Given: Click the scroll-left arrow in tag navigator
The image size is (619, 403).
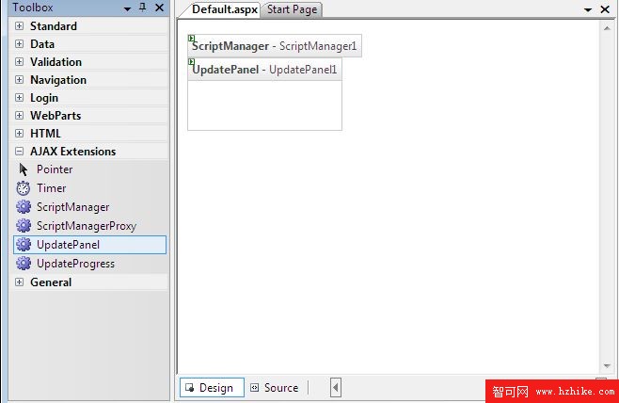Looking at the screenshot, I should (336, 388).
